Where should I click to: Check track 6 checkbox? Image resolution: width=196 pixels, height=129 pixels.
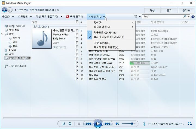[x=77, y=51]
